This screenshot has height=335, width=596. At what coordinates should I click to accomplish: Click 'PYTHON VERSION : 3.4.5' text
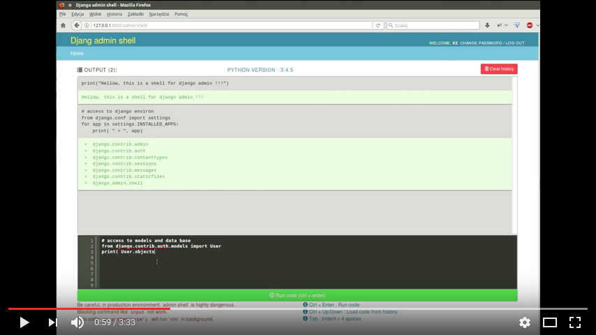coord(260,70)
